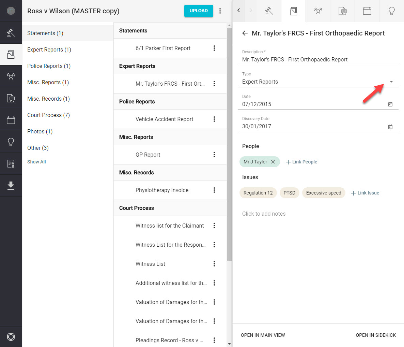Click back arrow beside the report title

click(x=245, y=33)
